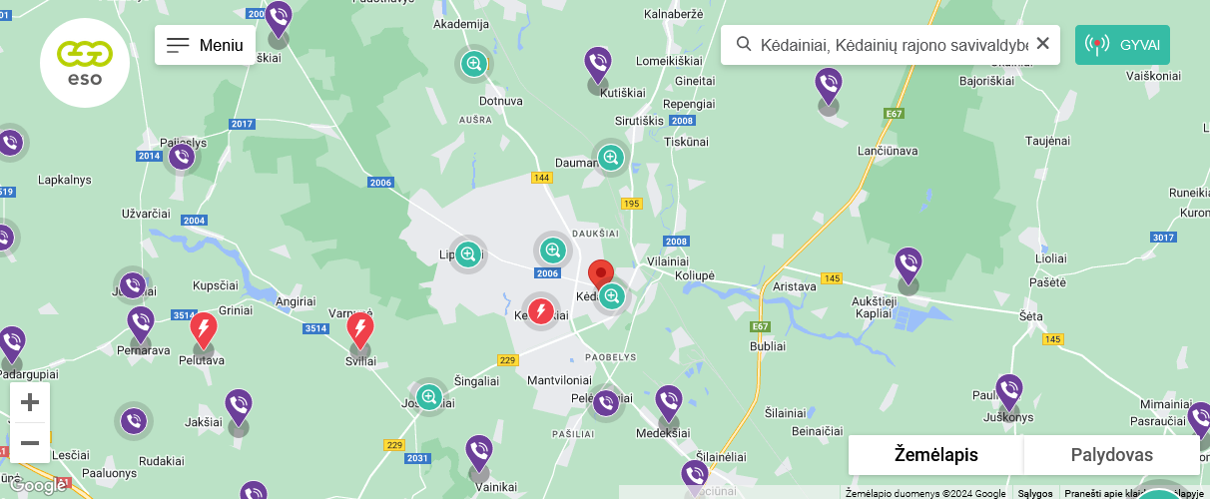Select the red outage marker at Pelutava
Viewport: 1210px width, 499px height.
pyautogui.click(x=204, y=330)
